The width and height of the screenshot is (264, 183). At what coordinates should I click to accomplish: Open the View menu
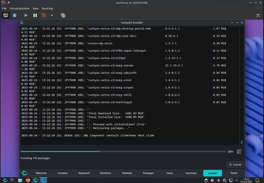35,8
